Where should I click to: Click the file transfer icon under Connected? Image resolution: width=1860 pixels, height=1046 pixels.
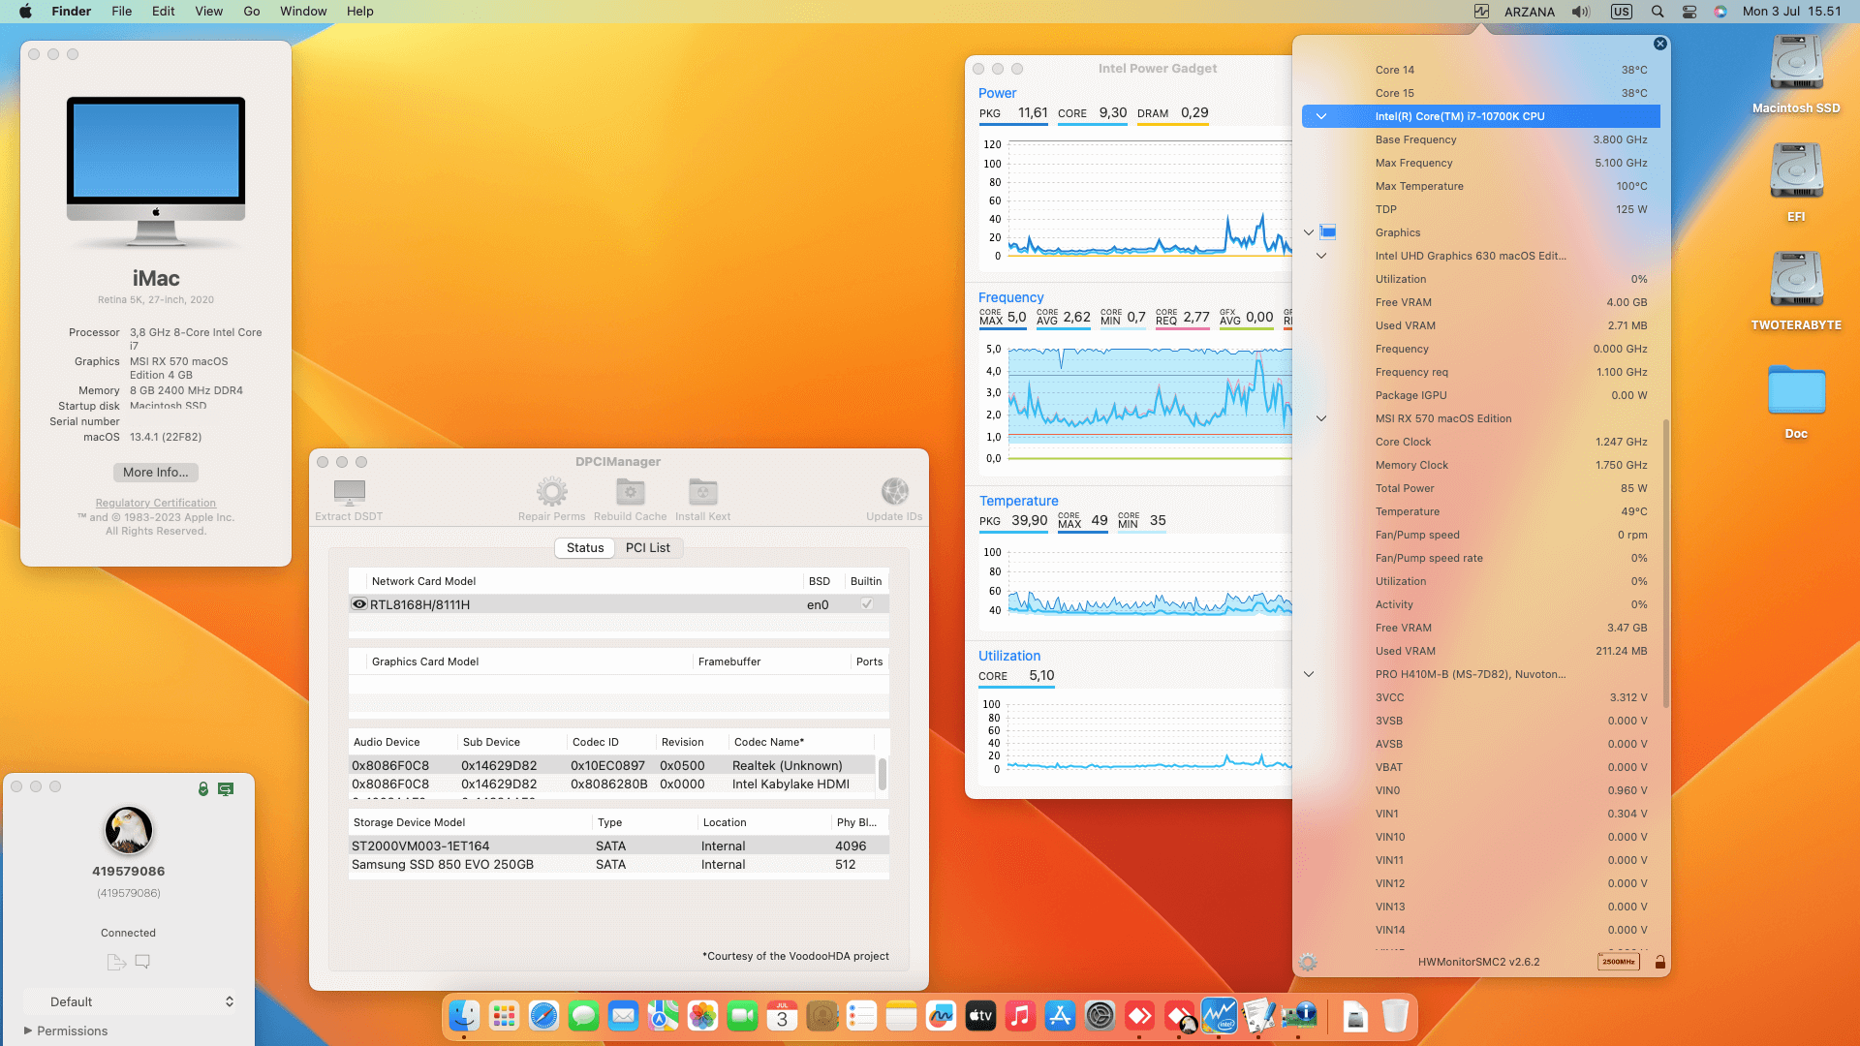[x=116, y=962]
